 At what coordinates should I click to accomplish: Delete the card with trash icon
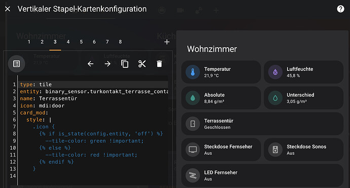click(x=159, y=64)
